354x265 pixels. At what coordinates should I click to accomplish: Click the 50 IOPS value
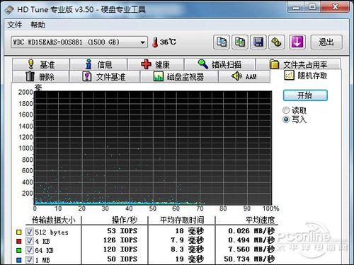[x=122, y=259]
